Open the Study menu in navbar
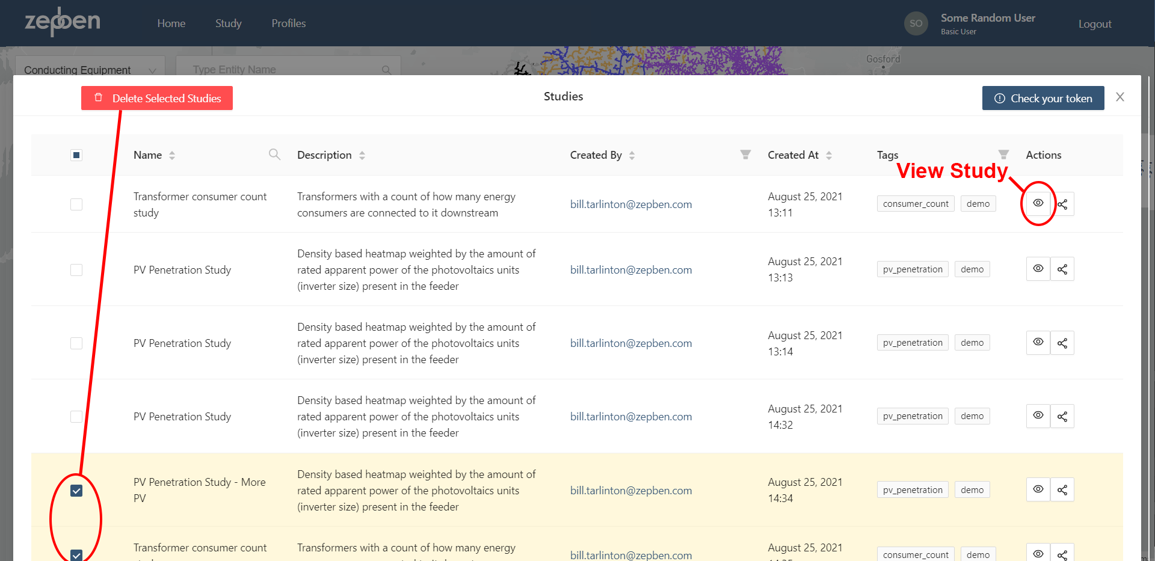 click(x=229, y=23)
